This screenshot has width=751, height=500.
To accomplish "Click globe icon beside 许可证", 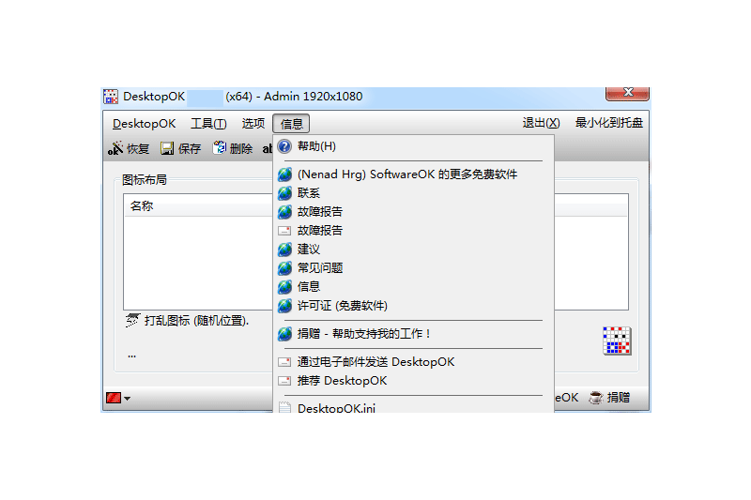I will 284,305.
